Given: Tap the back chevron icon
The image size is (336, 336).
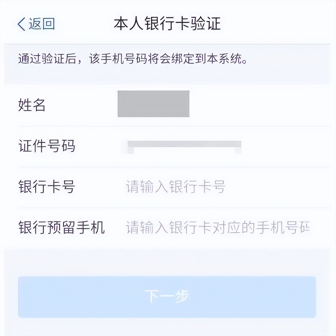Looking at the screenshot, I should point(21,24).
